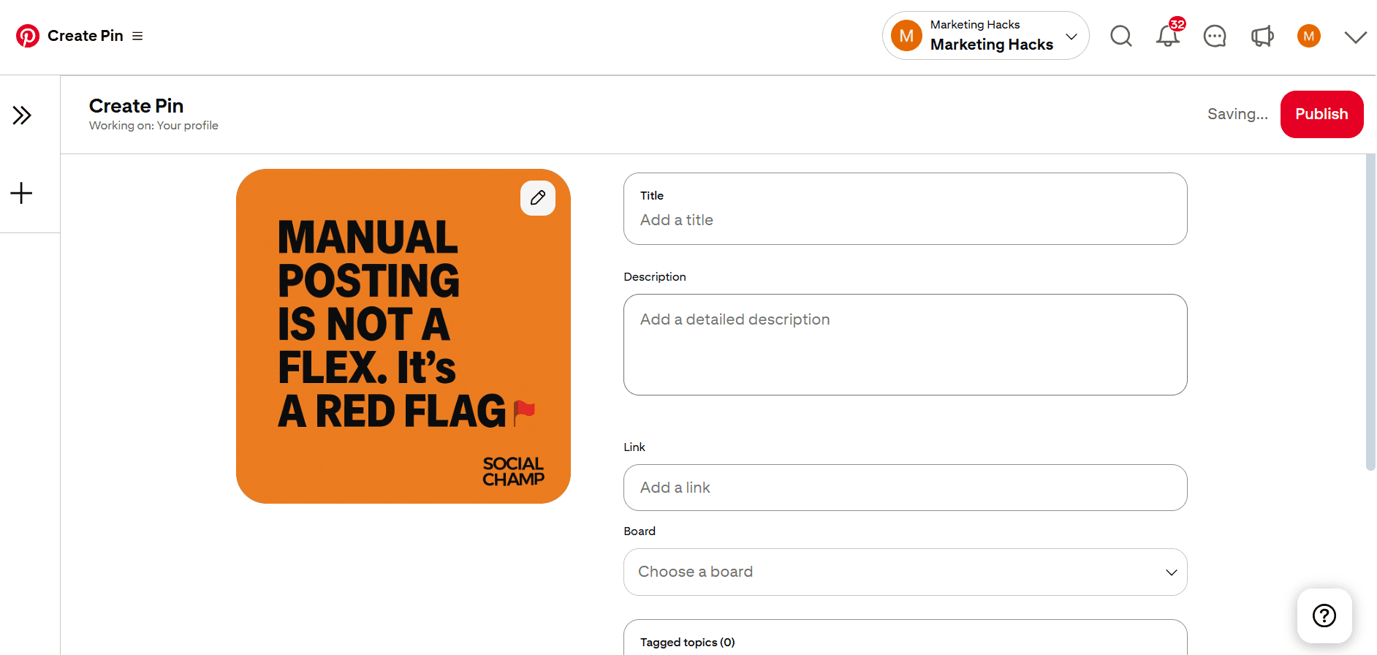Screen dimensions: 1377x655
Task: Expand the accounts chevron at top right
Action: [1355, 37]
